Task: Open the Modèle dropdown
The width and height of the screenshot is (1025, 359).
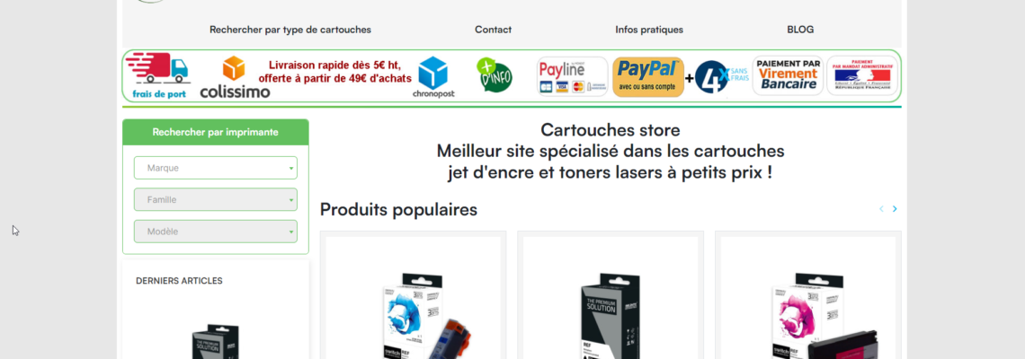Action: [x=216, y=232]
